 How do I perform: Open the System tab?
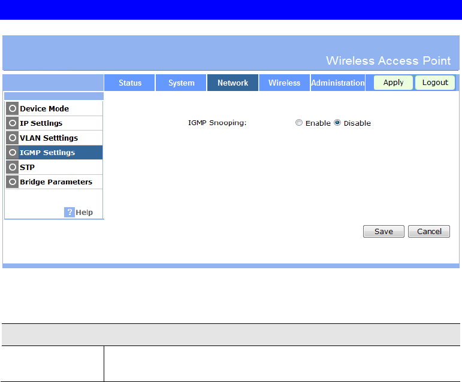click(181, 83)
